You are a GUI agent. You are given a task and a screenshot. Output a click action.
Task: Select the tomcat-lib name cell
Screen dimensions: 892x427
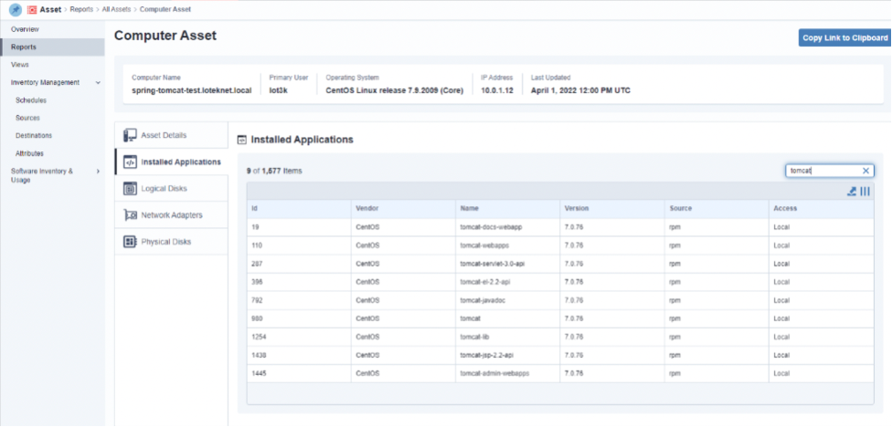[508, 338]
